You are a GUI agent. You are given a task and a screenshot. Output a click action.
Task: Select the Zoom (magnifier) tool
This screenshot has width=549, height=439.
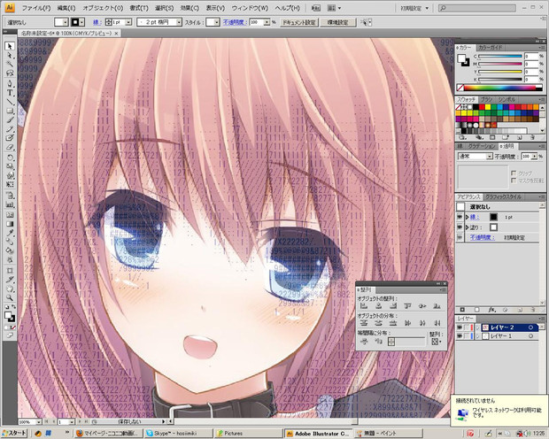(x=10, y=298)
